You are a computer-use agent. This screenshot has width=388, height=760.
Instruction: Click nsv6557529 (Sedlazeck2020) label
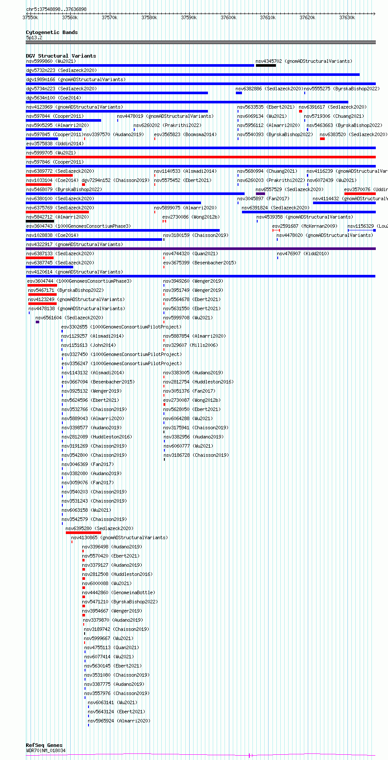[289, 190]
